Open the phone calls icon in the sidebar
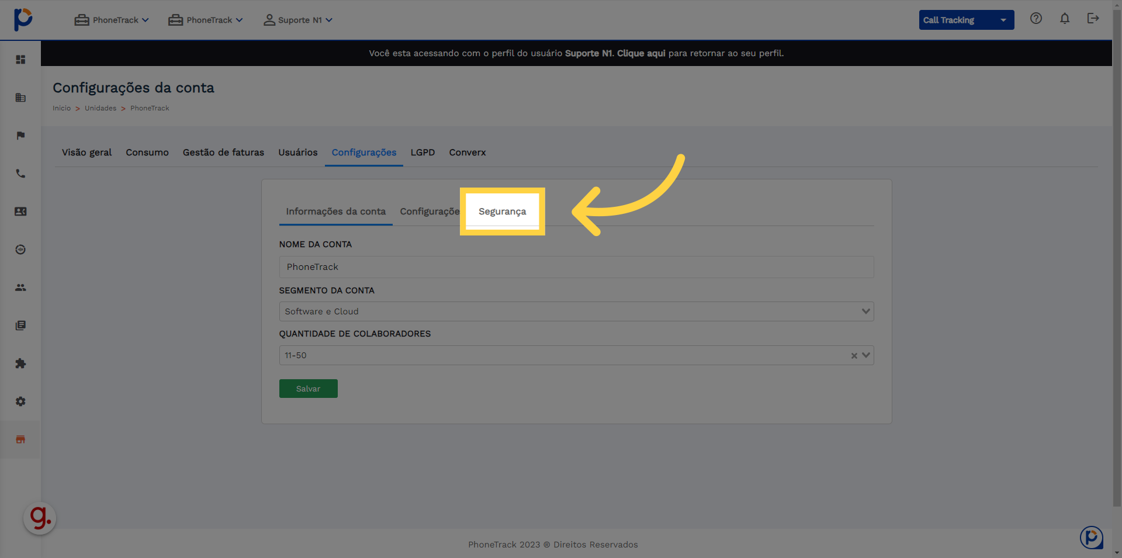The image size is (1122, 558). click(x=20, y=174)
